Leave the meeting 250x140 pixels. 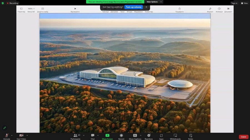[x=243, y=137]
